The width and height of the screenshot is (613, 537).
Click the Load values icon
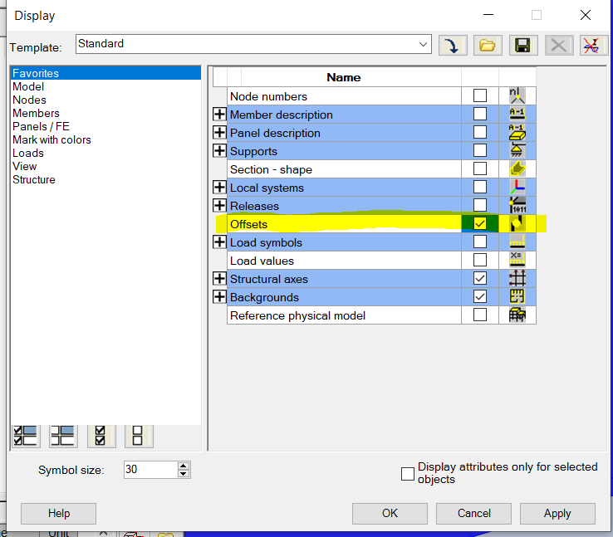click(x=517, y=260)
